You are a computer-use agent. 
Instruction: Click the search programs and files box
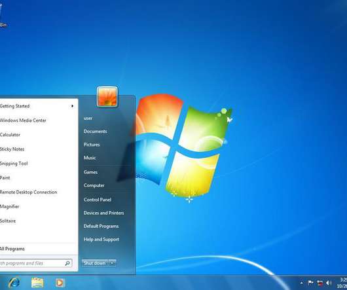coord(35,263)
